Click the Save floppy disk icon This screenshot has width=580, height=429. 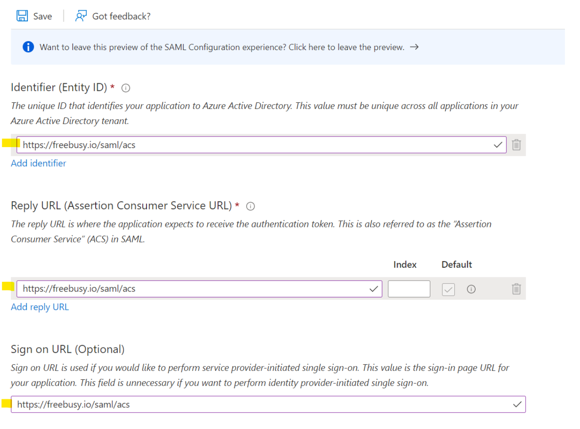[x=22, y=16]
